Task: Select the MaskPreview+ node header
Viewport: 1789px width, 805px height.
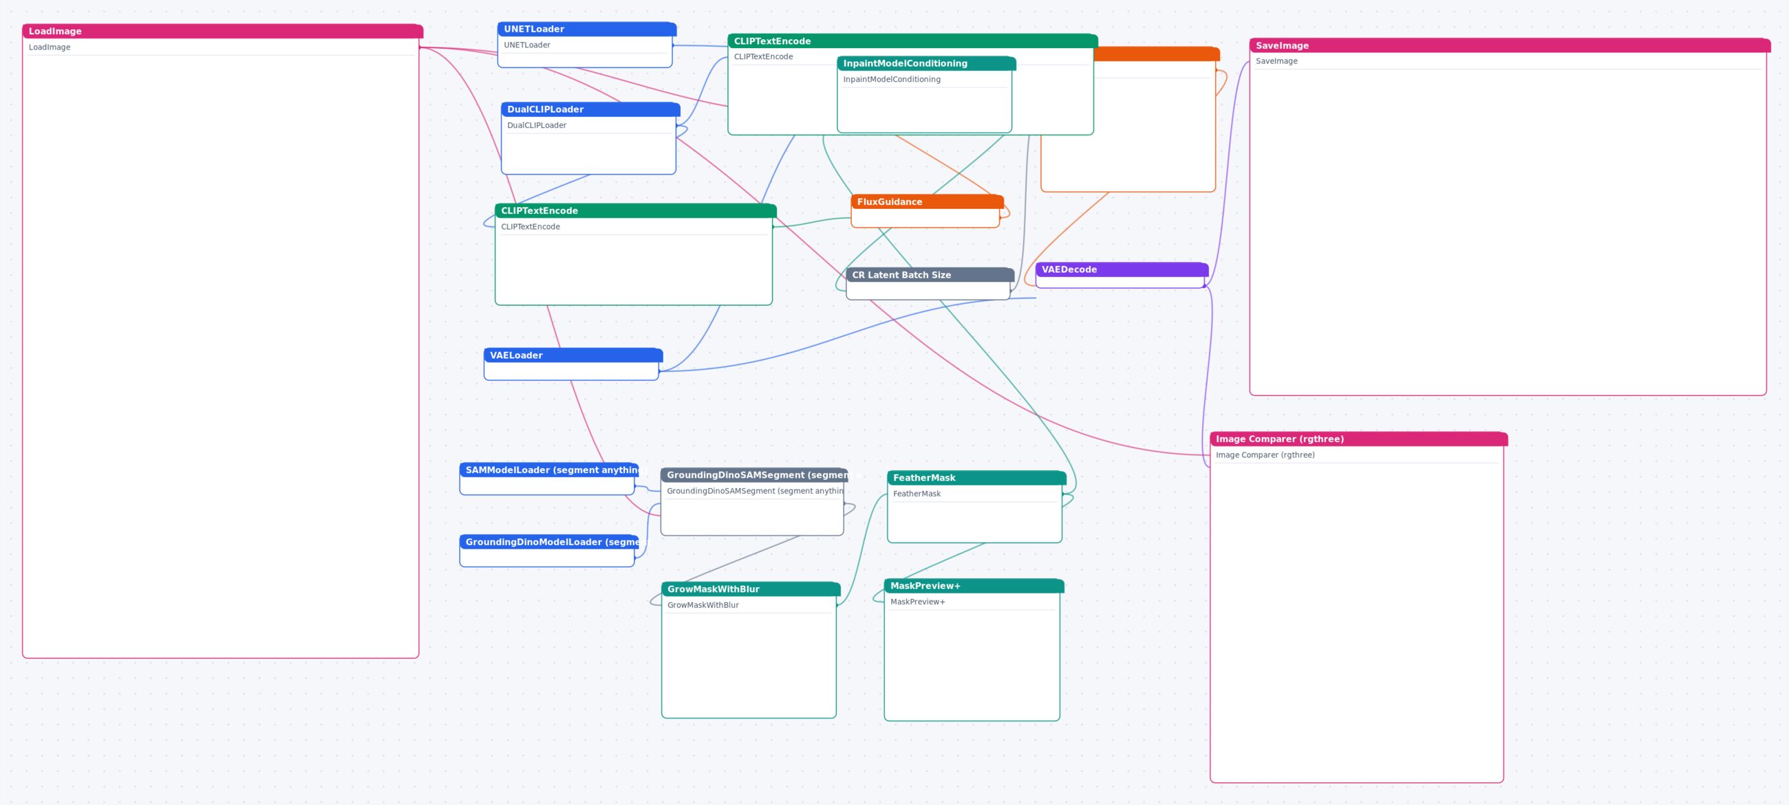Action: click(x=974, y=586)
